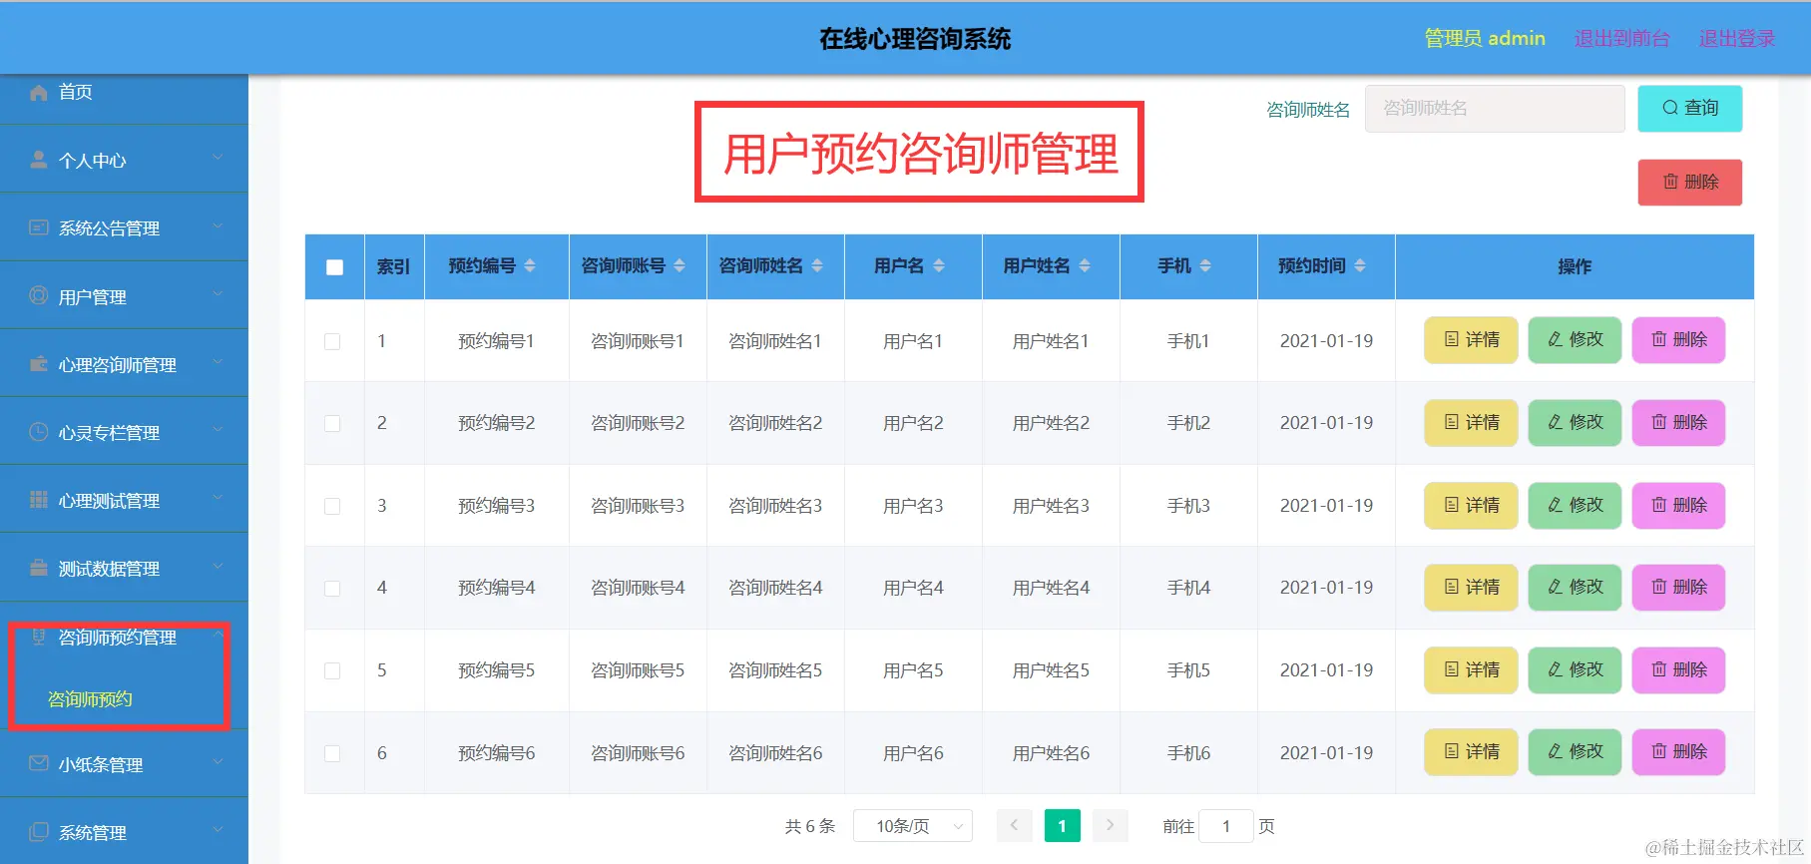The width and height of the screenshot is (1811, 864).
Task: Click the grid icon beside 心理测试管理
Action: 39,499
